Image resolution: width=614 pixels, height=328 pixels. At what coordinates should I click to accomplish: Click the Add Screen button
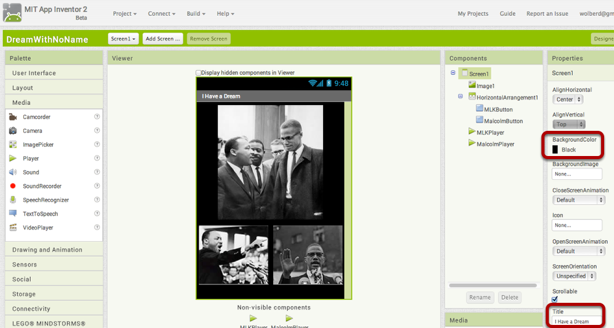click(x=162, y=39)
